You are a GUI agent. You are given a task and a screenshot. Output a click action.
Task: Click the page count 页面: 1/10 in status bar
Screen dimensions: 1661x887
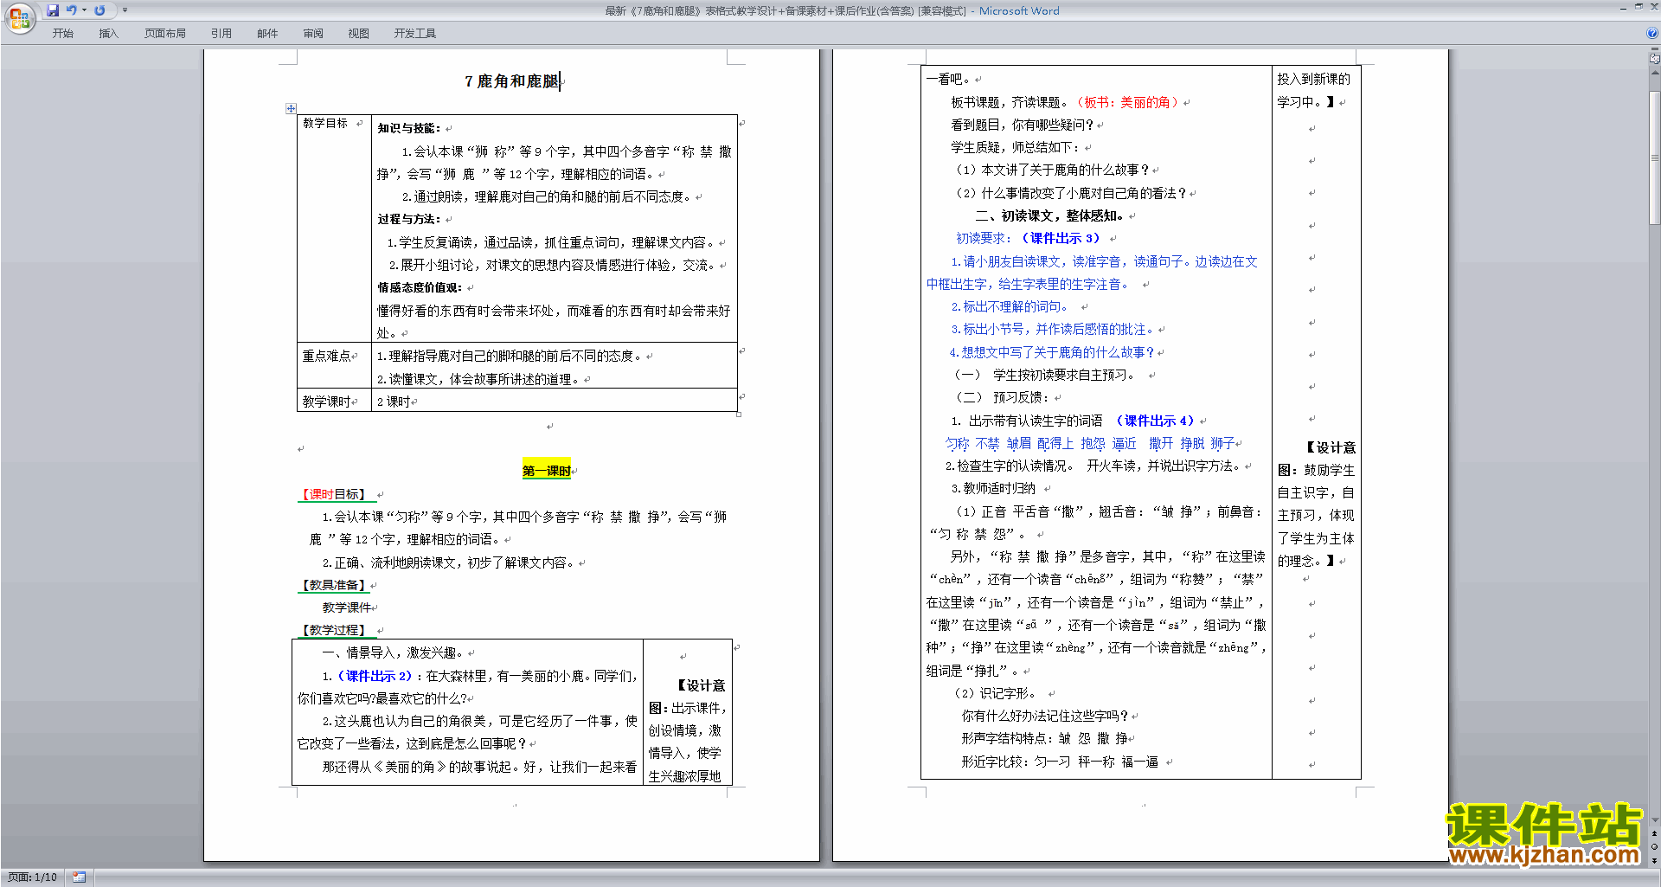(32, 877)
